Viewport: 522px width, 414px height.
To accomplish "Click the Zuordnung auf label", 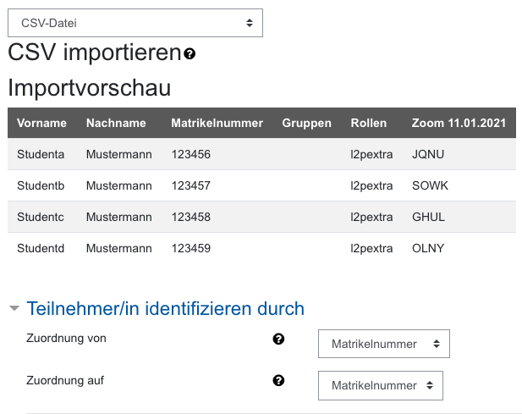I will pos(65,380).
